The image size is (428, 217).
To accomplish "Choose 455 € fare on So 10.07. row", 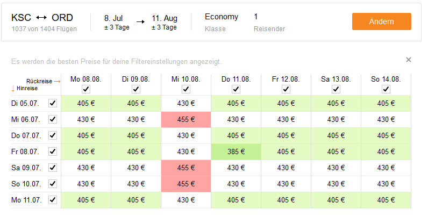I will [186, 184].
